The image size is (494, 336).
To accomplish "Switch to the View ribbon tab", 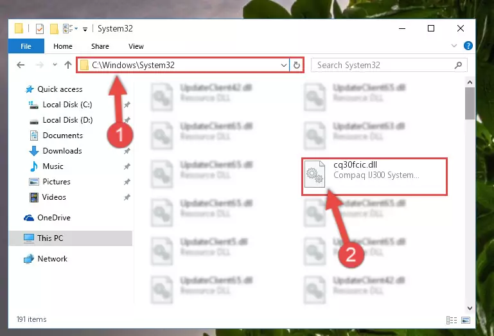I will point(136,46).
